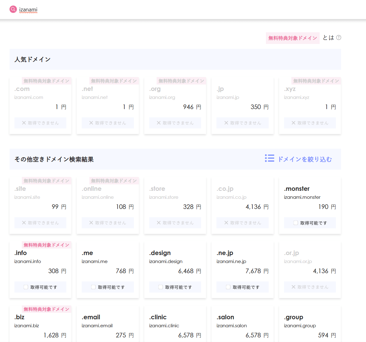This screenshot has height=342, width=366.
Task: Click the 768 円 price on .me card
Action: 125,271
